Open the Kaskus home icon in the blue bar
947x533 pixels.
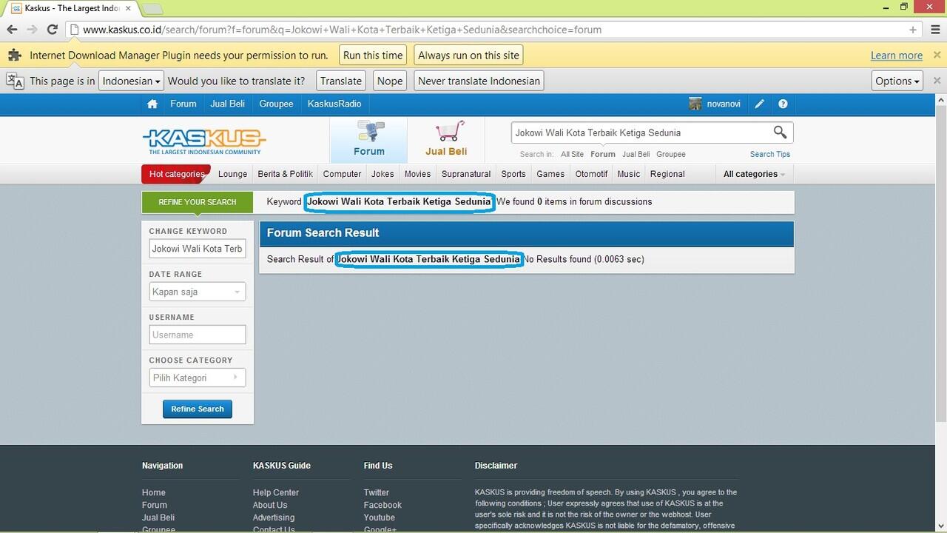click(x=152, y=104)
